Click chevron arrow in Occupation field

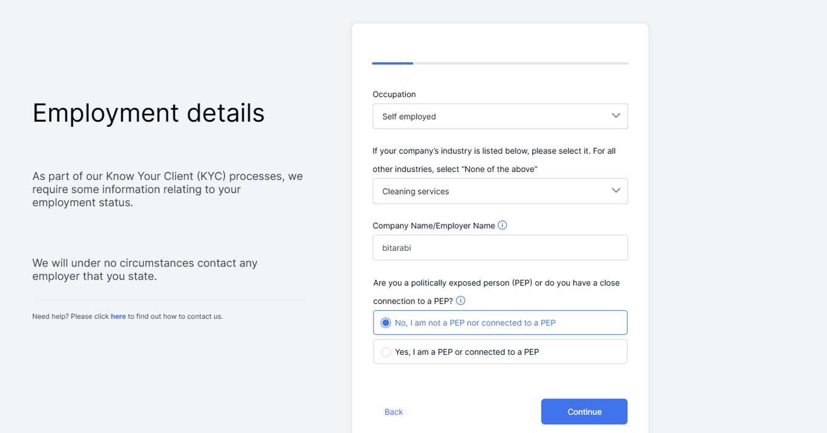coord(616,116)
